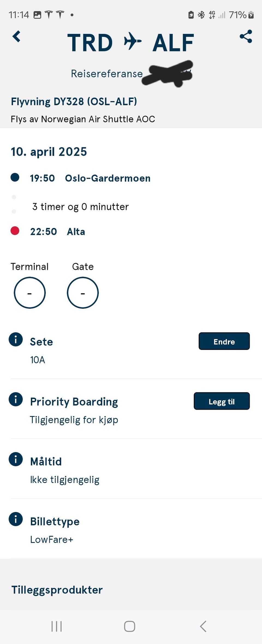Screen dimensions: 262x644
Task: Tap the back arrow at top left
Action: coord(17,36)
